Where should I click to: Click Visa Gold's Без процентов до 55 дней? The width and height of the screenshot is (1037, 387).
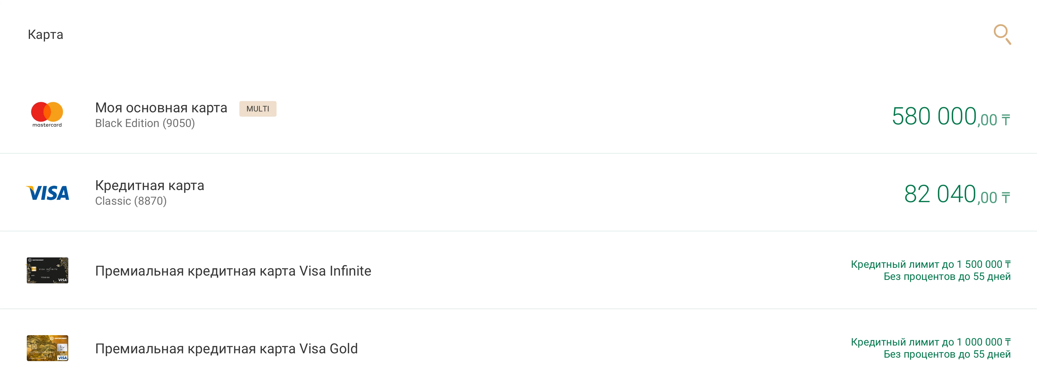pos(947,354)
